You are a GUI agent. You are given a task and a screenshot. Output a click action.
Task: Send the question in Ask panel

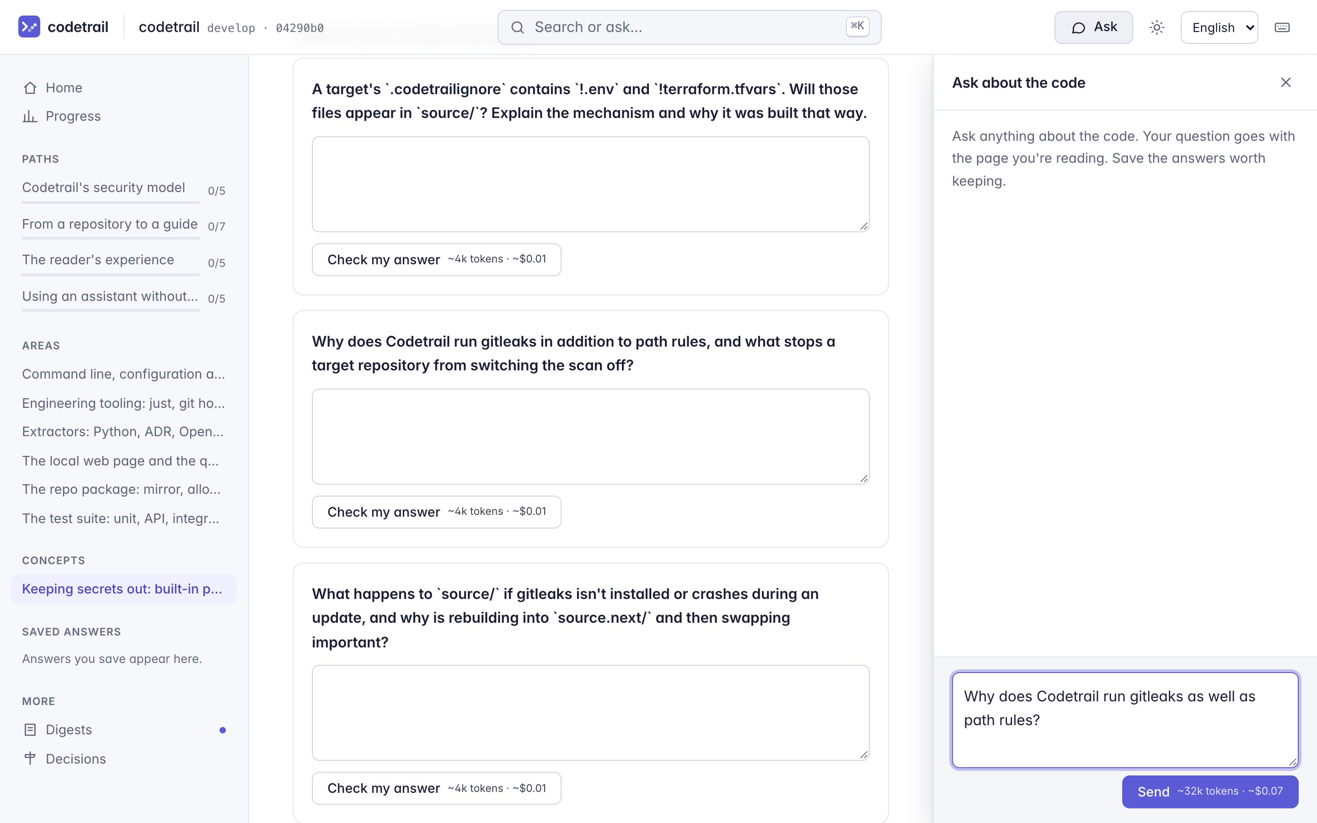1210,791
